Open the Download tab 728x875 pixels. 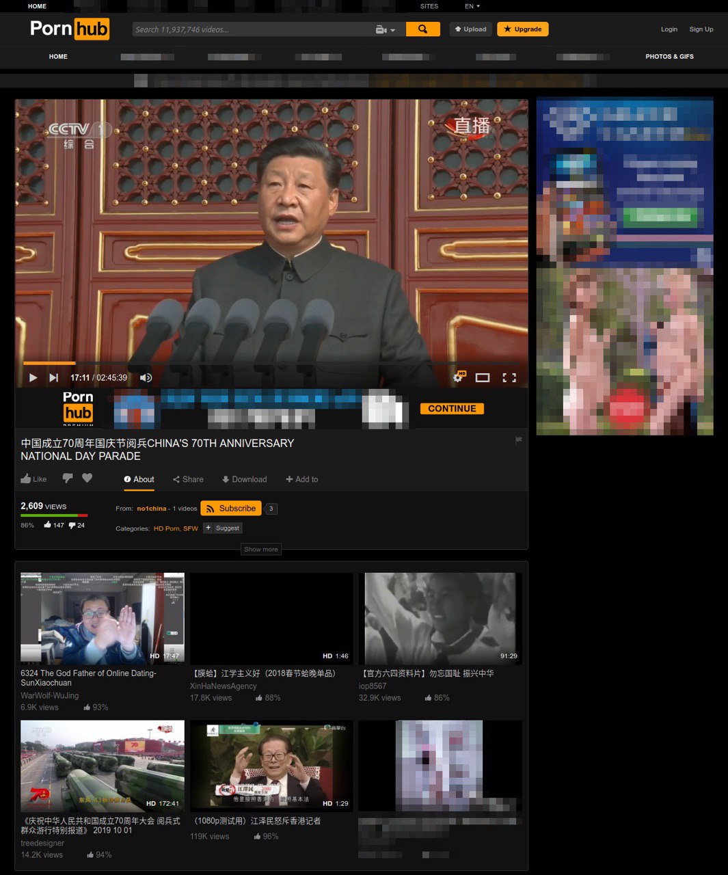tap(244, 479)
